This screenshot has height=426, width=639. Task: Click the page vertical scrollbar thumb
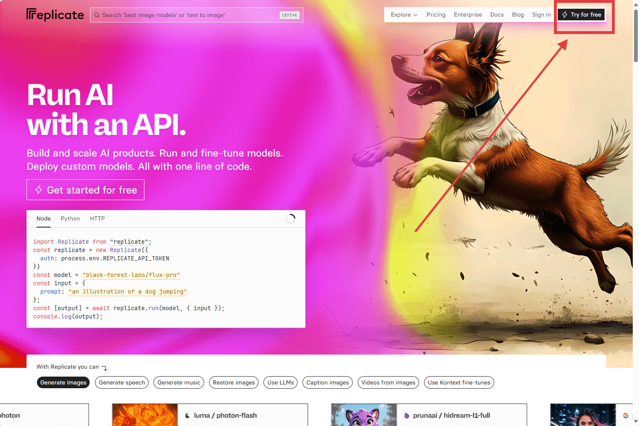[x=636, y=35]
